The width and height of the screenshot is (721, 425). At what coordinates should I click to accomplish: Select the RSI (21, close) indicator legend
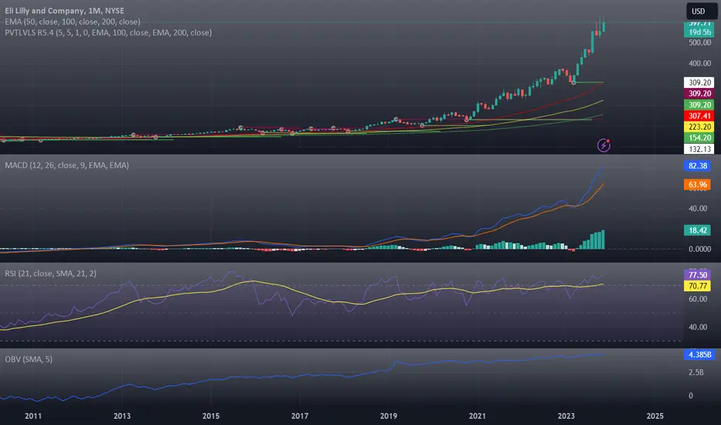coord(50,274)
